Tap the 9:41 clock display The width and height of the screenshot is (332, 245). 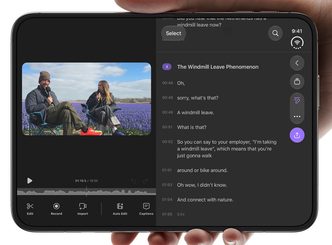click(x=297, y=31)
